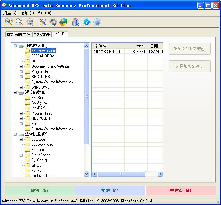The image size is (221, 205).
Task: Expand the Documents and Settings folder
Action: (21, 66)
